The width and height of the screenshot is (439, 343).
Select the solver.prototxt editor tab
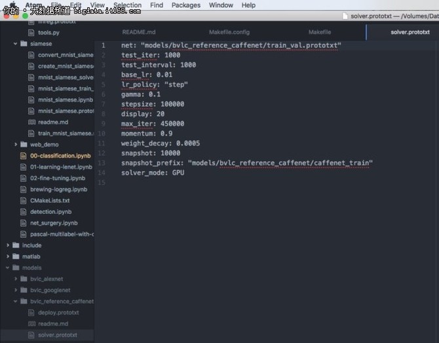(x=410, y=32)
